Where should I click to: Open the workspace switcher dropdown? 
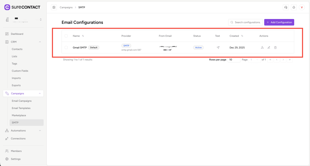[x=41, y=20]
